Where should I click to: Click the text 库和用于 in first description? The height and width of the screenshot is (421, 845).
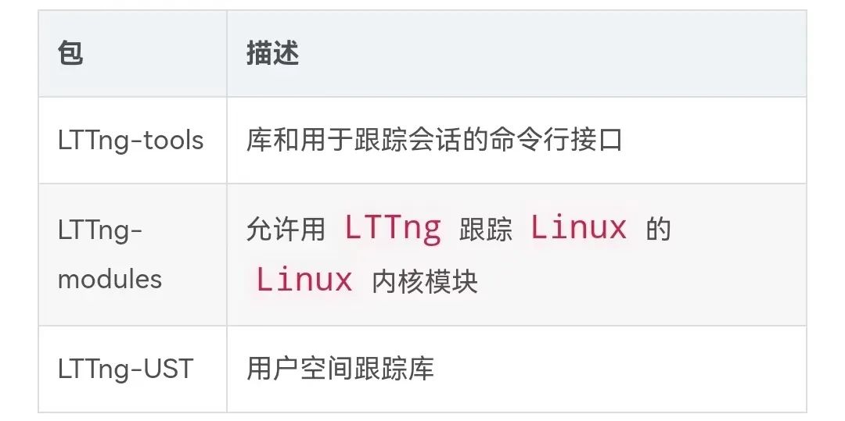click(299, 141)
